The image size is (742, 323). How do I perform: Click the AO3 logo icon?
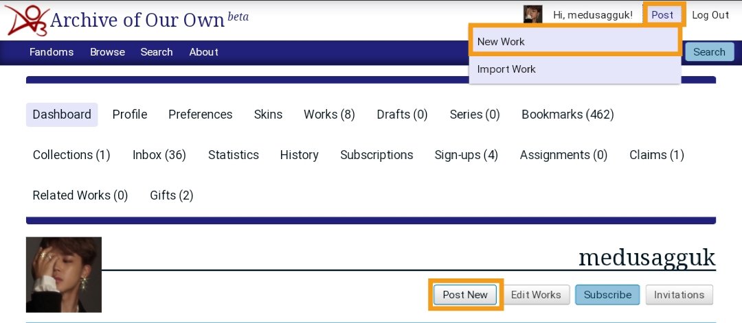pos(26,21)
